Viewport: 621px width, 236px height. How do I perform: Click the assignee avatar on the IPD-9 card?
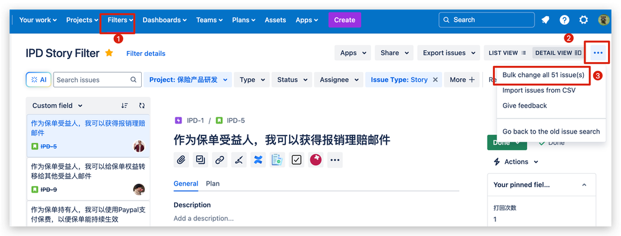[139, 189]
